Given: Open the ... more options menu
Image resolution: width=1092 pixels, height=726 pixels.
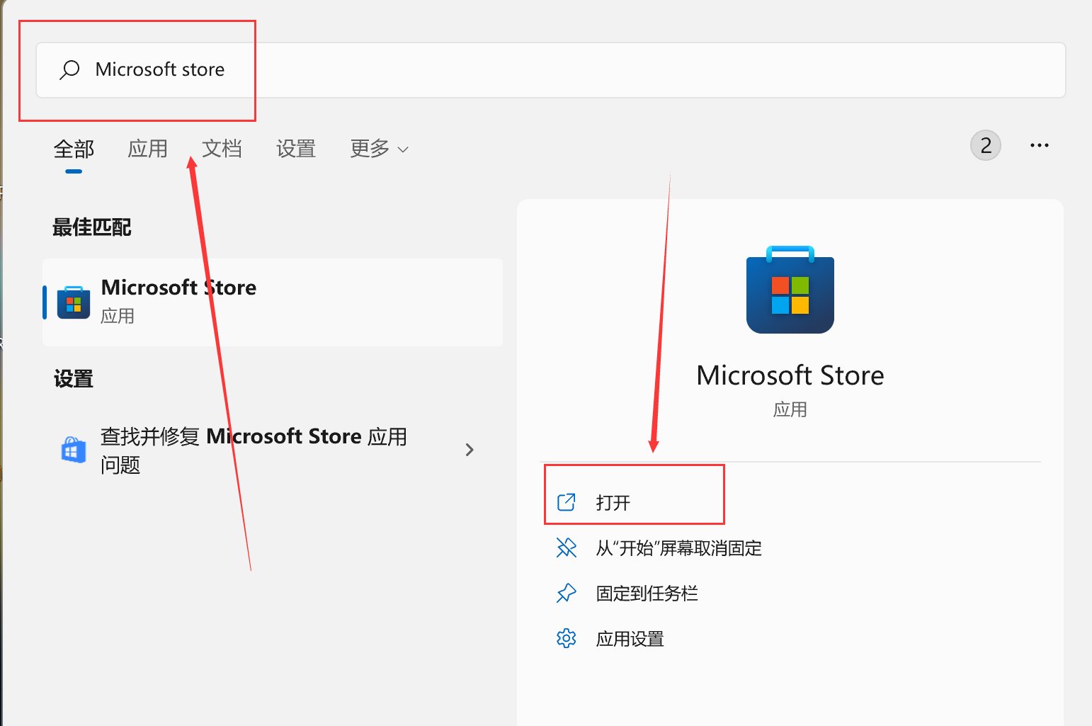Looking at the screenshot, I should tap(1039, 145).
